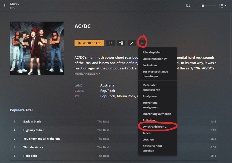Open the pencil edit icon
Image resolution: width=232 pixels, height=163 pixels.
(132, 43)
